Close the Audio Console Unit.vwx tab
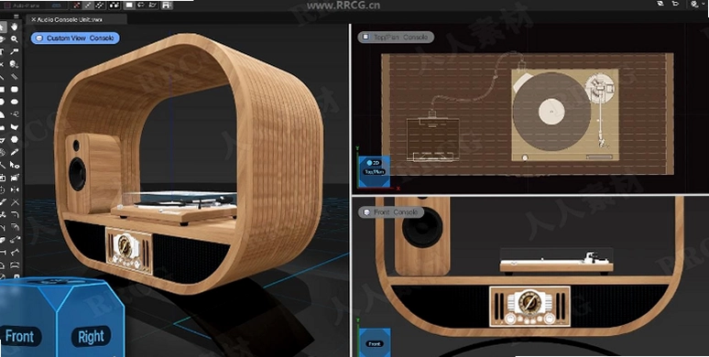The image size is (709, 357). tap(33, 20)
